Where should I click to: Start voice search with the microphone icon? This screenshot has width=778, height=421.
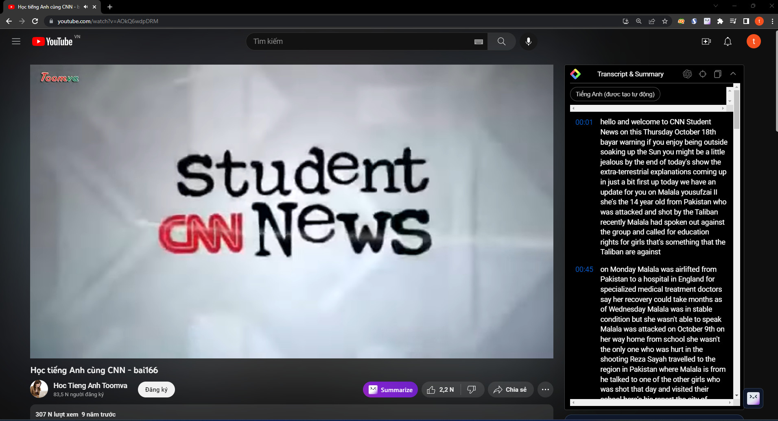[528, 41]
